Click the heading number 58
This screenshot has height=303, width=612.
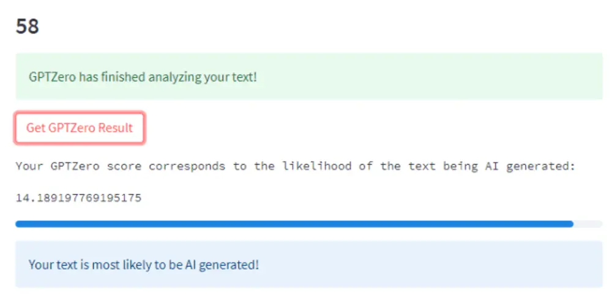tap(28, 26)
